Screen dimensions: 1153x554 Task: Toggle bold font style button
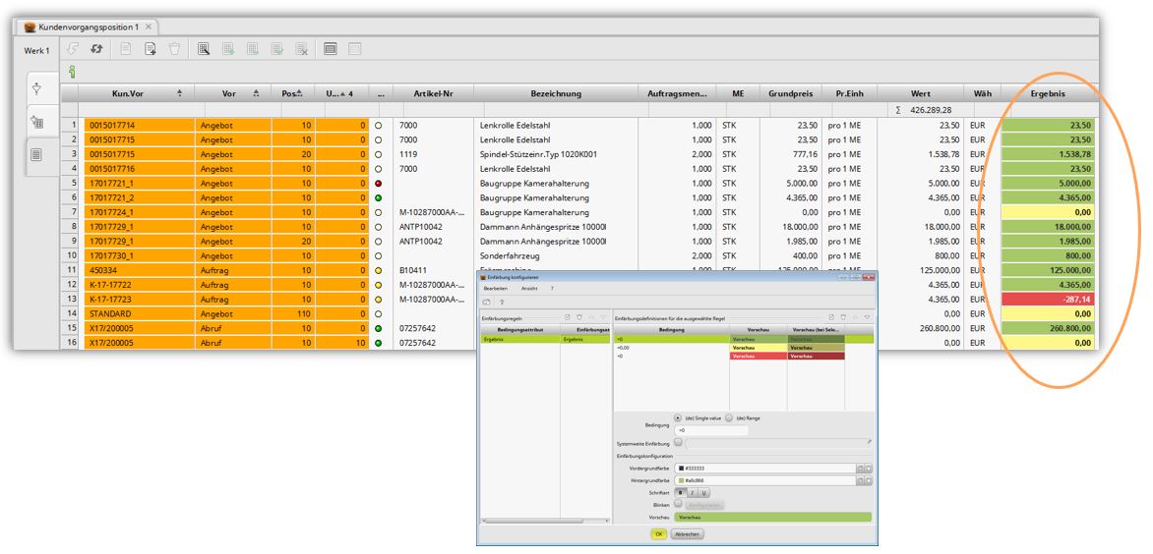pyautogui.click(x=680, y=492)
